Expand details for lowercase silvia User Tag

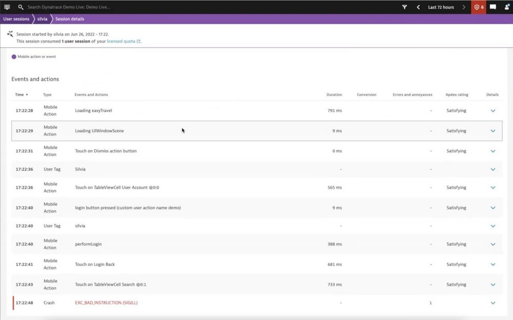(x=492, y=226)
